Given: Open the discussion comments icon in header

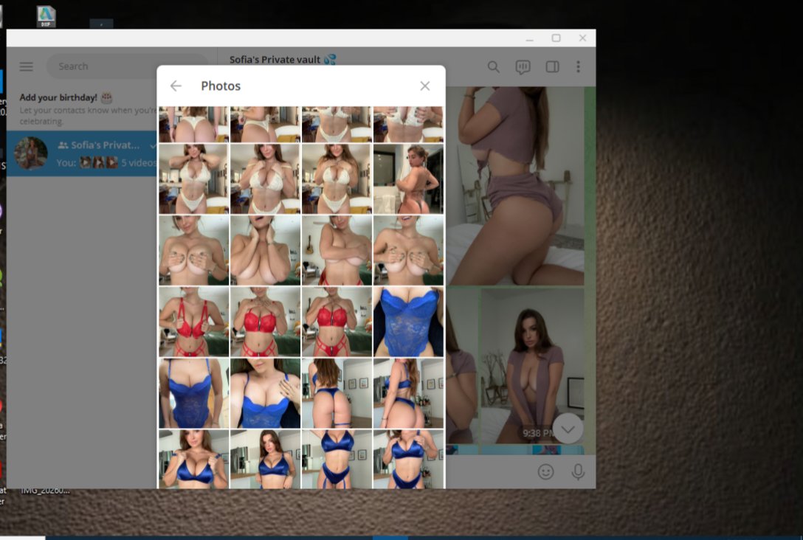Looking at the screenshot, I should pos(523,67).
